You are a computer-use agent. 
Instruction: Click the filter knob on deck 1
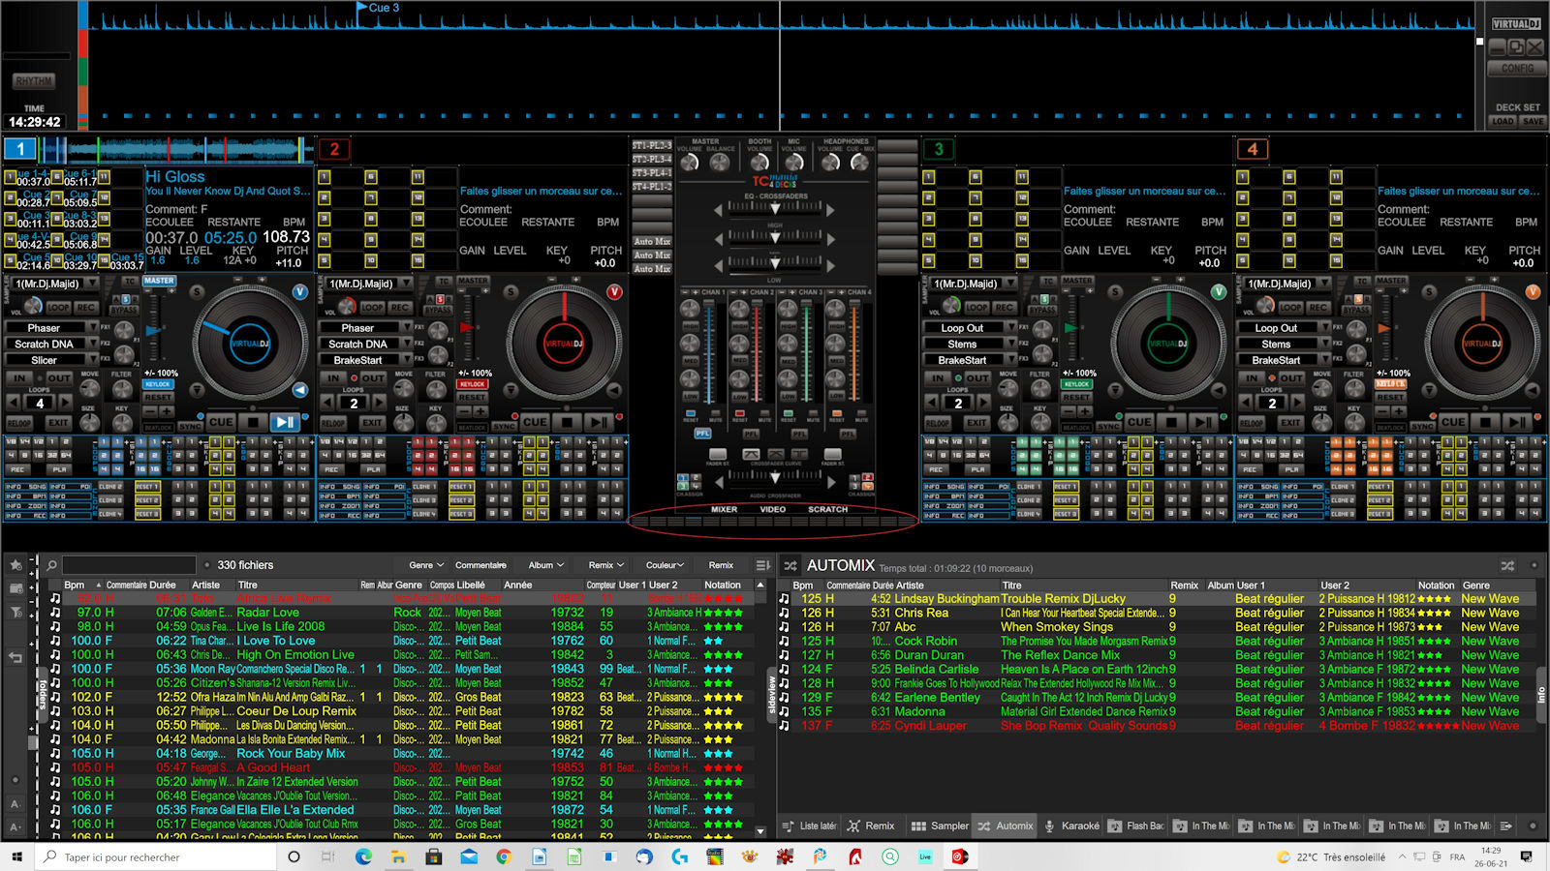tap(122, 389)
